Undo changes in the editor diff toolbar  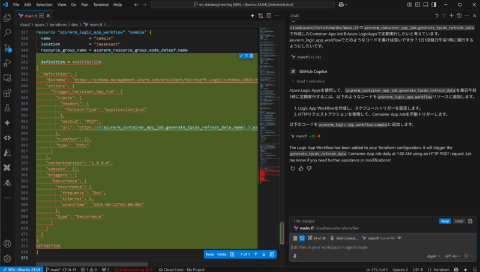(221, 254)
